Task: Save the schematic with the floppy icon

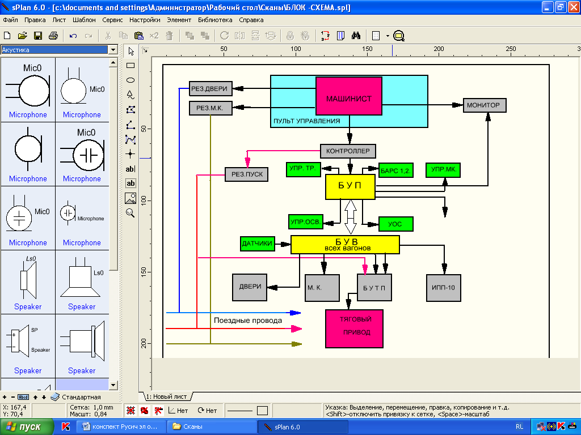Action: (x=38, y=36)
